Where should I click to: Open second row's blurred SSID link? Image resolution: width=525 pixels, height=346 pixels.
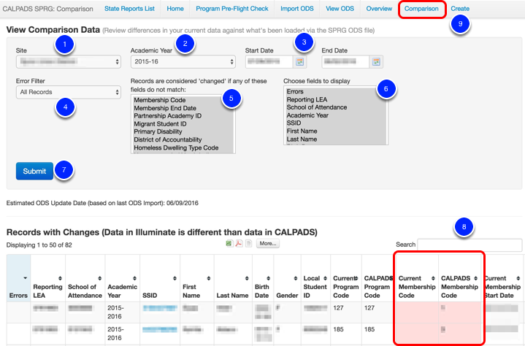tap(160, 330)
